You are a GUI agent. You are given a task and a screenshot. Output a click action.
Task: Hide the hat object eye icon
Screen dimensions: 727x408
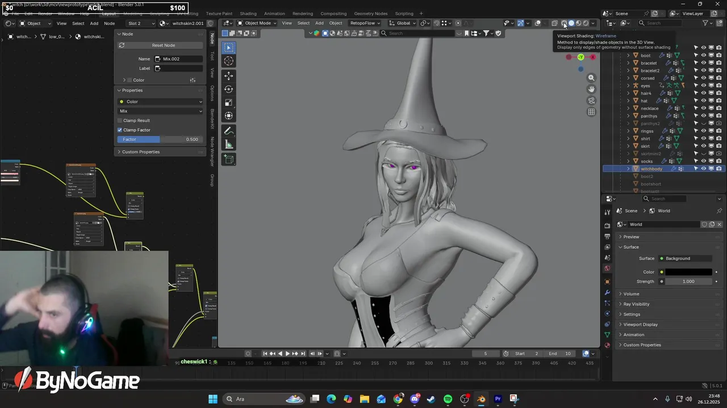(703, 101)
